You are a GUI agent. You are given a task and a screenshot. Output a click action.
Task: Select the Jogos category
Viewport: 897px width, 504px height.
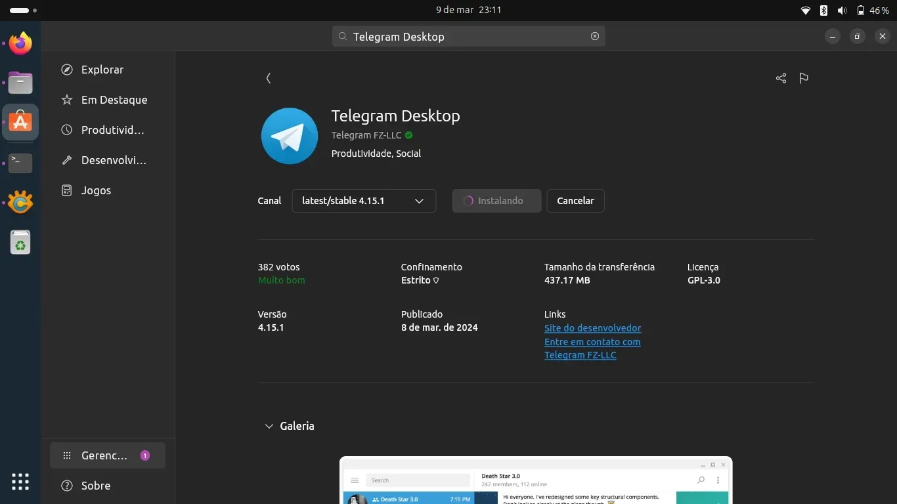click(96, 190)
